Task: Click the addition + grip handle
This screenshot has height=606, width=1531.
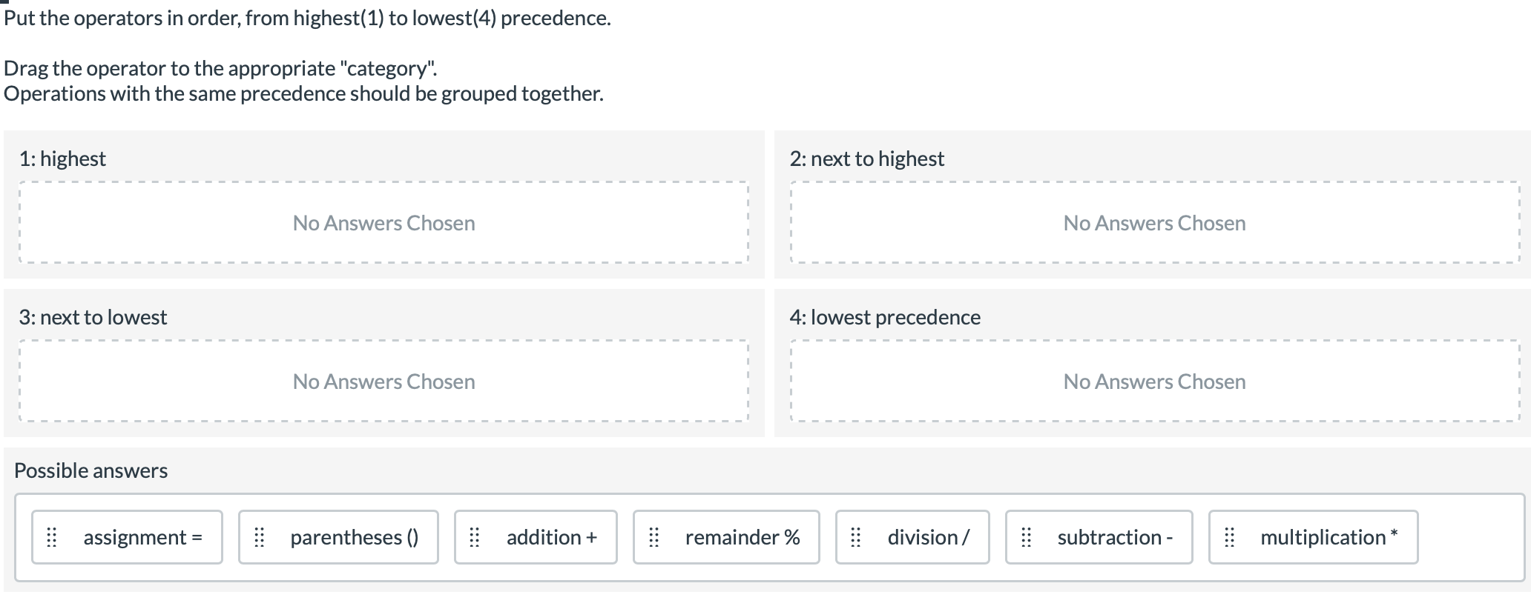Action: click(475, 537)
